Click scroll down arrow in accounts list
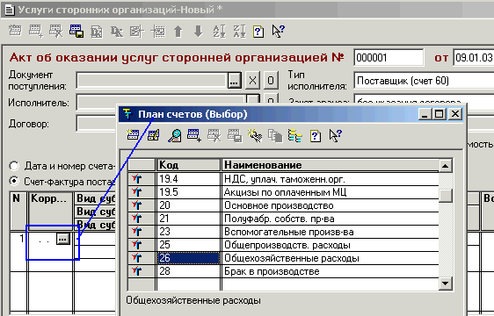The width and height of the screenshot is (494, 316). coord(445,284)
